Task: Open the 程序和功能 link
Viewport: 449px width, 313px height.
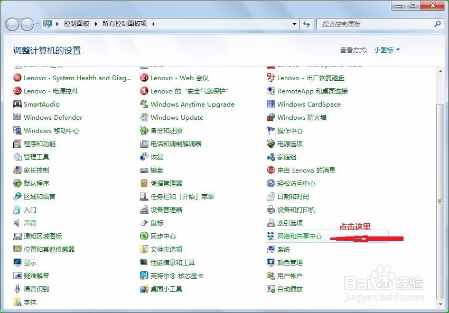Action: click(40, 144)
